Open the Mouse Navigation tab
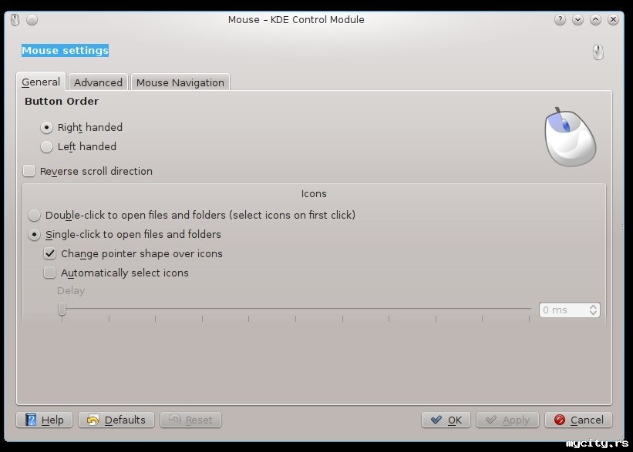 (x=180, y=82)
